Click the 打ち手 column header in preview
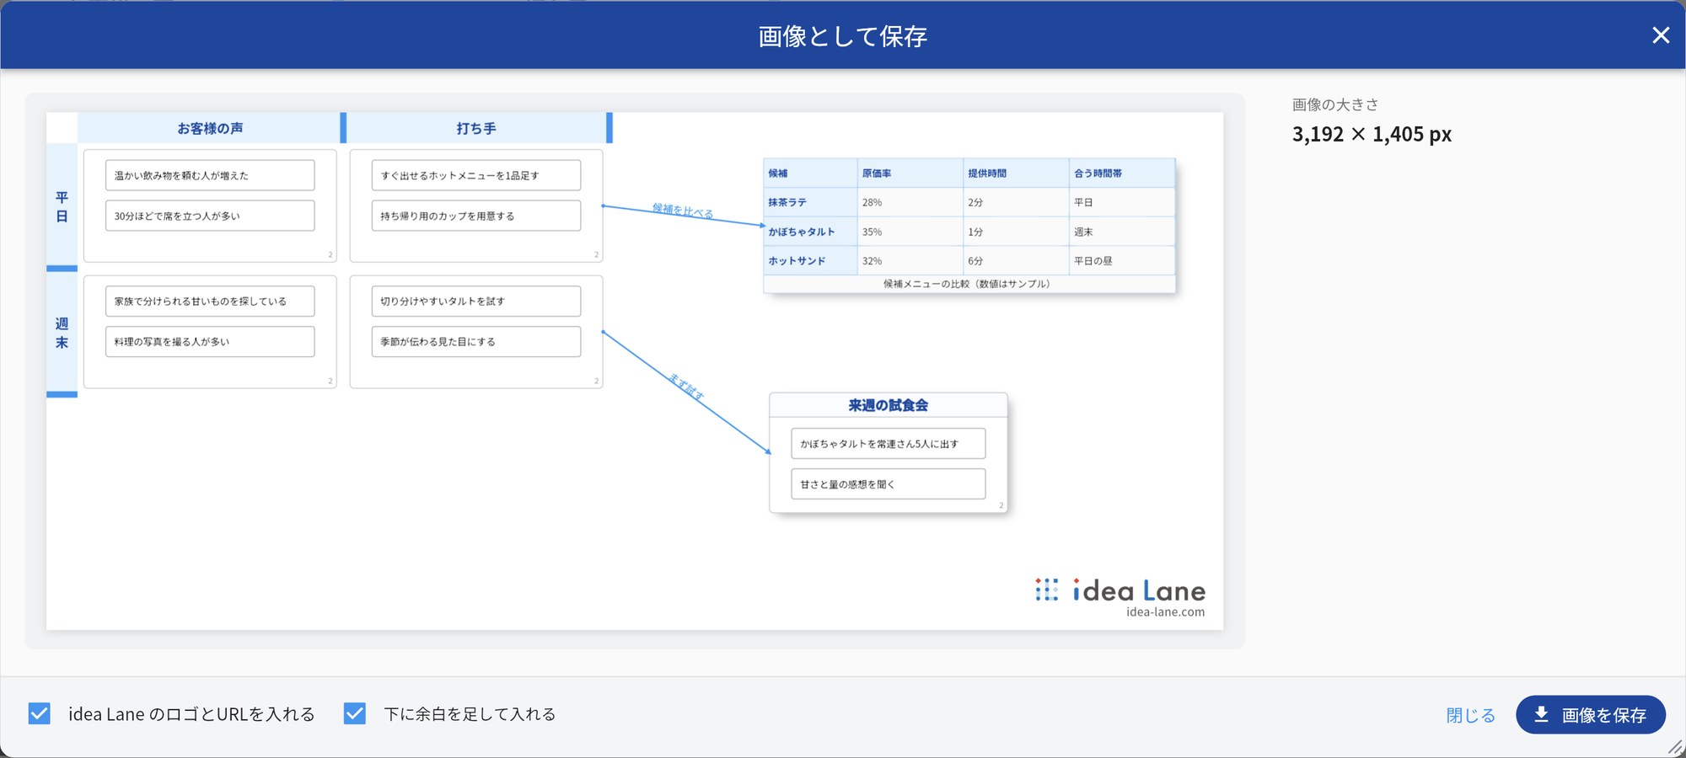 (476, 128)
